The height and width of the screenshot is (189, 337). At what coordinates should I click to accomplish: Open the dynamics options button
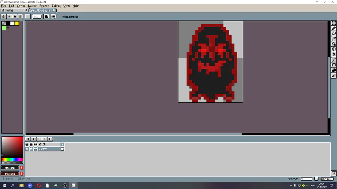(53, 16)
